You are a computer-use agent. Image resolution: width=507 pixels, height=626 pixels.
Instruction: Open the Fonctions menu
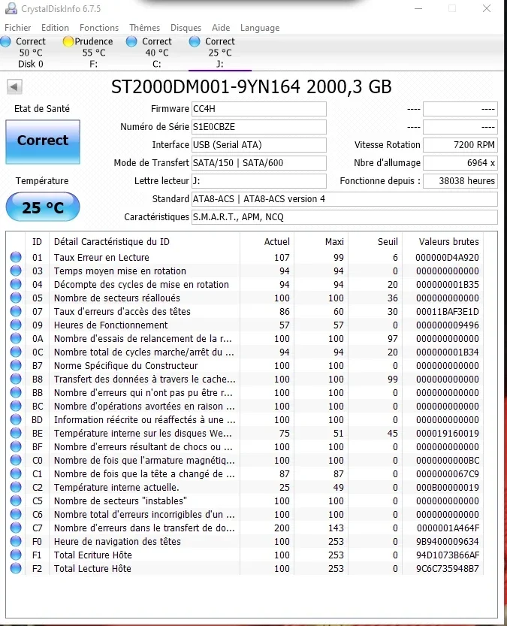pyautogui.click(x=99, y=28)
